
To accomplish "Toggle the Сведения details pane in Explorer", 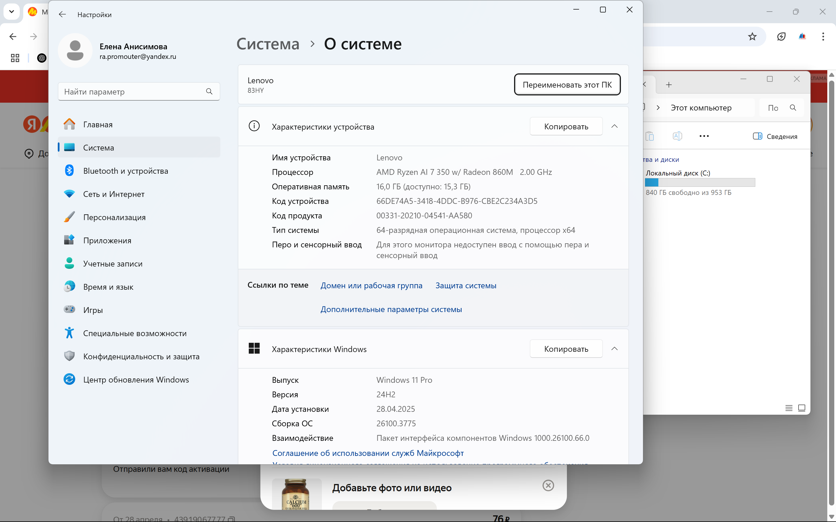I will coord(775,136).
